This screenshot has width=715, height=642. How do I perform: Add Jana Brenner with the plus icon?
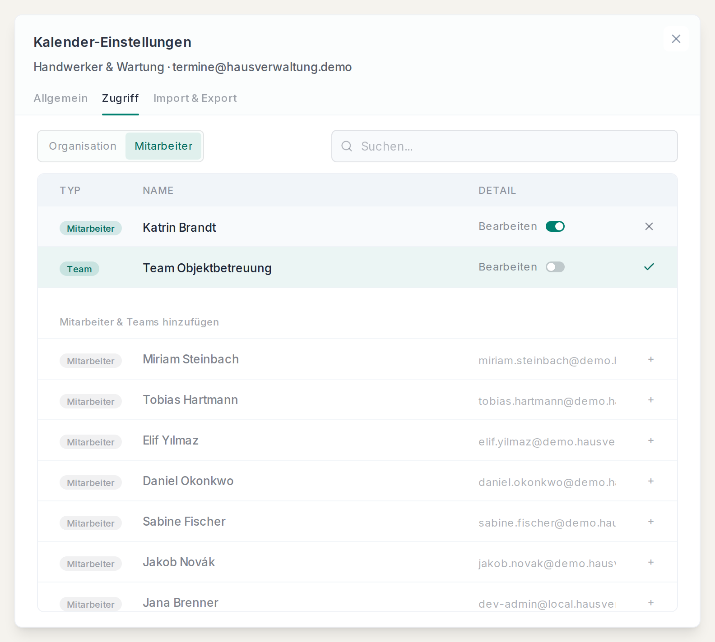point(651,603)
